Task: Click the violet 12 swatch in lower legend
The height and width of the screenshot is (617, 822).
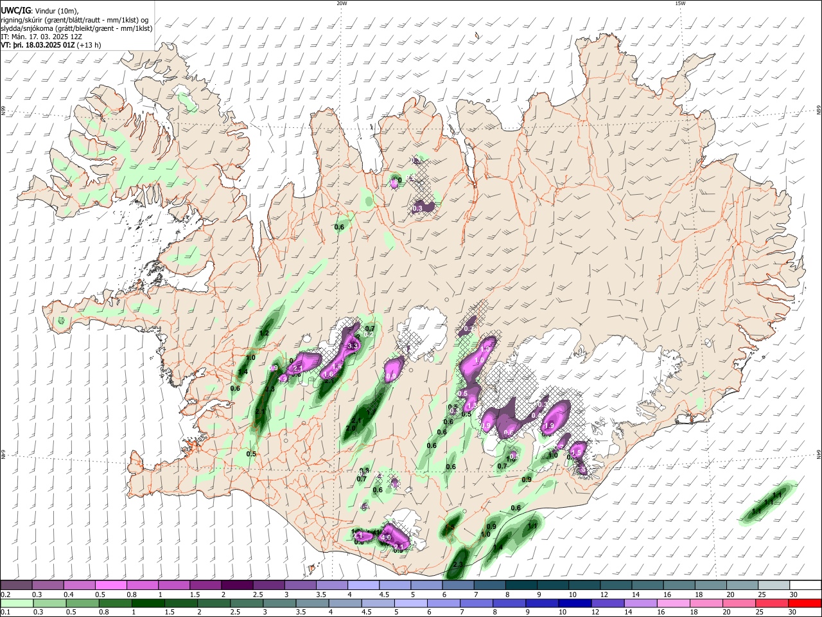Action: pyautogui.click(x=608, y=603)
